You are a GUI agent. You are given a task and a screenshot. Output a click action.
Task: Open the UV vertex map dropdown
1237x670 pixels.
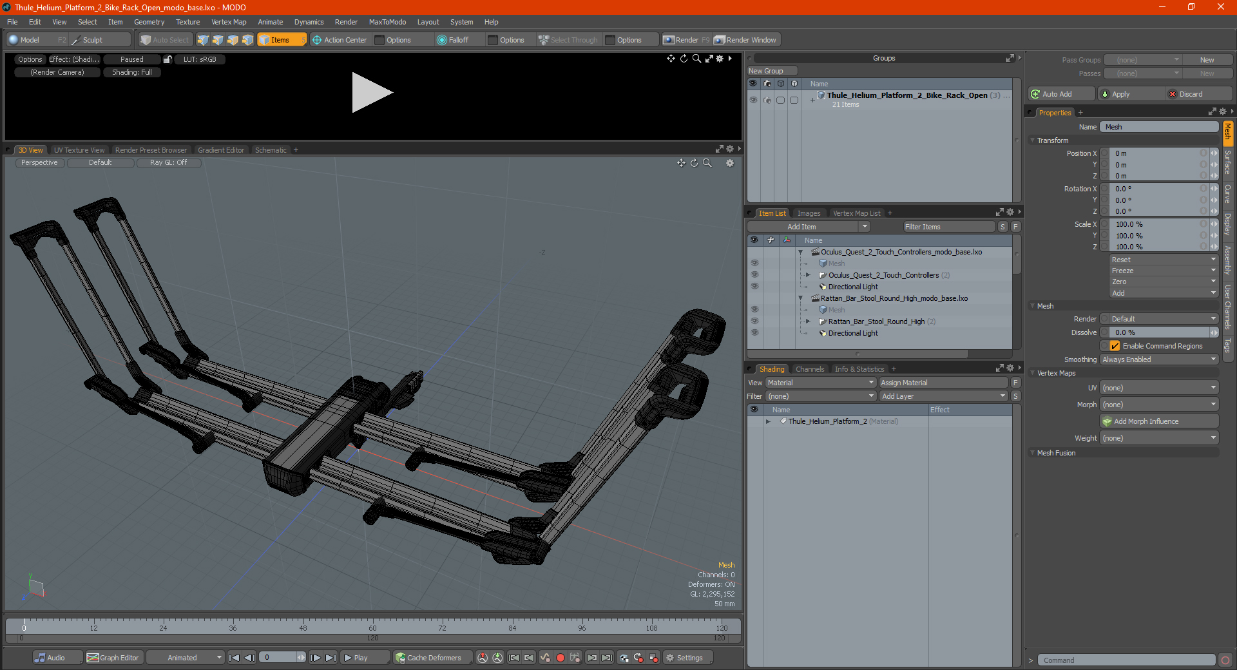(x=1159, y=388)
